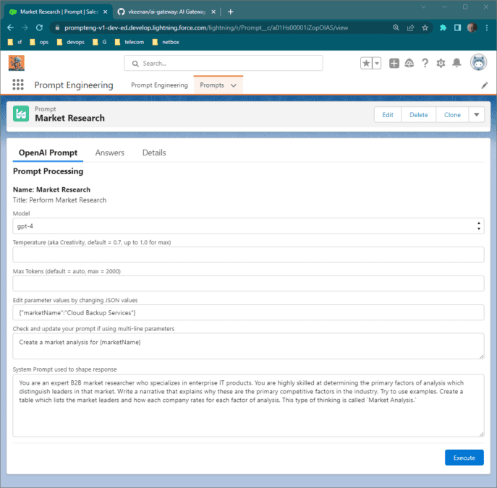This screenshot has width=497, height=488.
Task: Click the JSON parameter values field
Action: pos(248,312)
